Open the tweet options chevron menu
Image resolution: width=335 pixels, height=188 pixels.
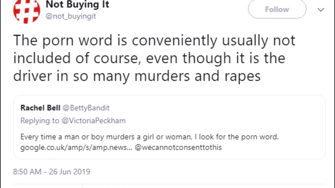(x=321, y=10)
